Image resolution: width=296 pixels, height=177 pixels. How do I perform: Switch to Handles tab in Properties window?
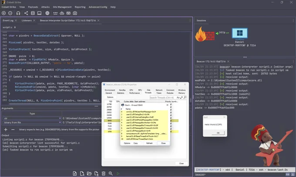[x=122, y=90]
